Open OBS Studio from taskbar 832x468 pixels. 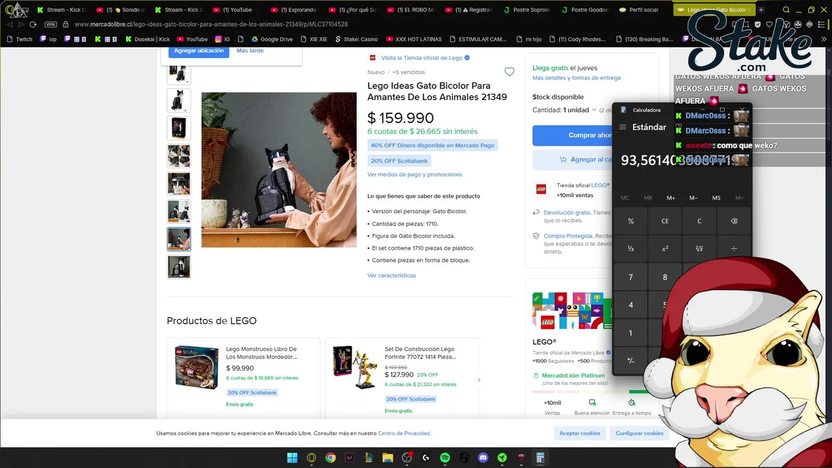(407, 458)
